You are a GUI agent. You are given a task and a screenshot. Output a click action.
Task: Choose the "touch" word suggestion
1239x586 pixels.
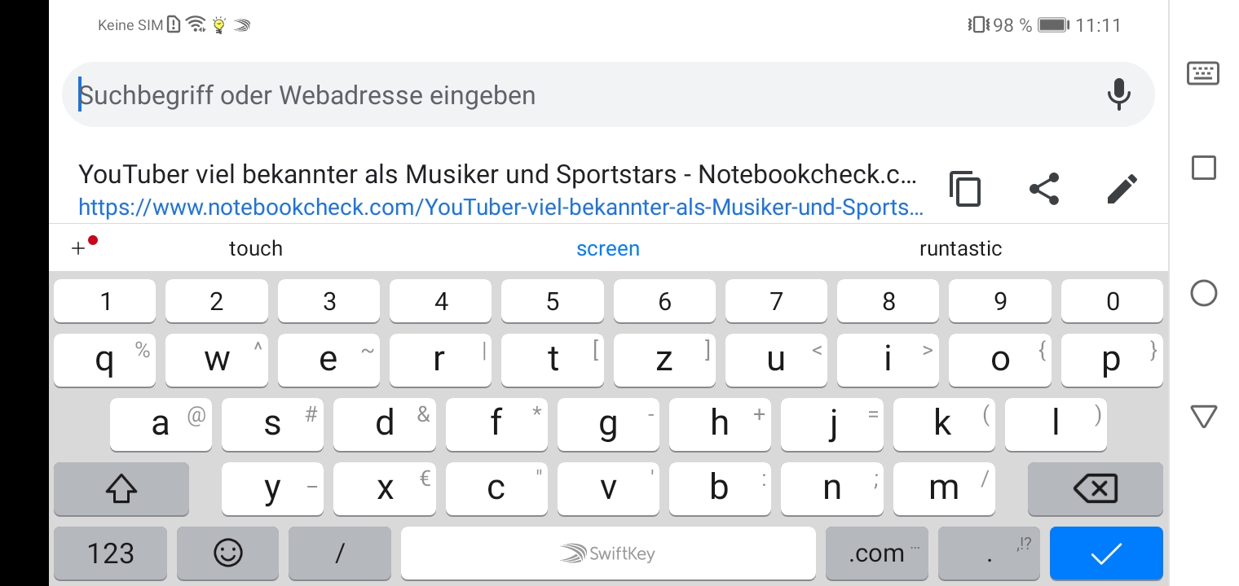256,248
